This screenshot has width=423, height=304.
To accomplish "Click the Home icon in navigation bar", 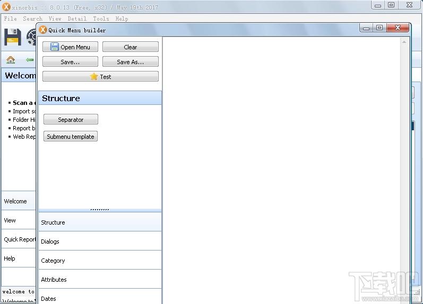I will pos(11,60).
